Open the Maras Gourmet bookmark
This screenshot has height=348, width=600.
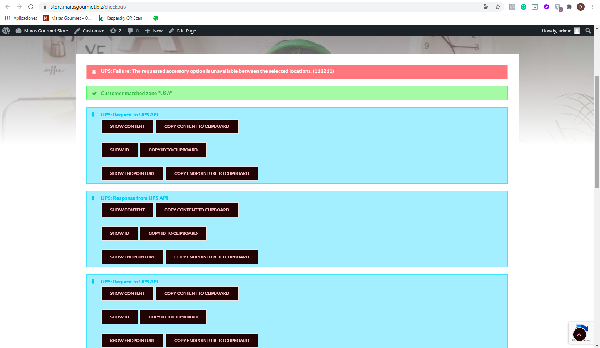(67, 18)
